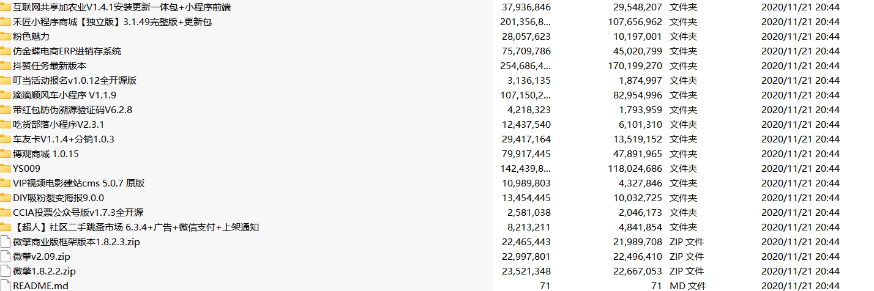
Task: Select the 【超人】社区二手跳蚤市场 folder
Action: point(136,227)
